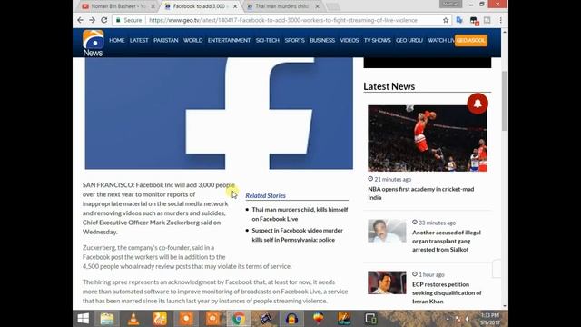
Task: Open the LATEST menu item
Action: tap(139, 40)
